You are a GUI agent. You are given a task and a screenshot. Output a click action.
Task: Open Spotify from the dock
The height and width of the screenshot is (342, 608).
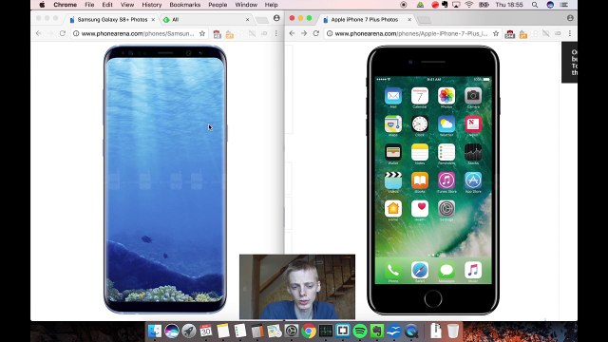point(360,331)
